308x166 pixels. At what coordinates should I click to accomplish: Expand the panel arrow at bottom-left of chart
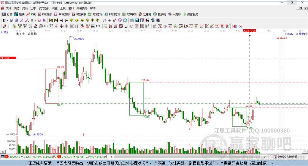coord(3,152)
